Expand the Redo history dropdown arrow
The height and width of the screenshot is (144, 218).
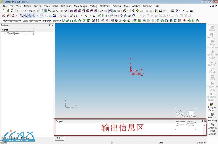pyautogui.click(x=27, y=11)
